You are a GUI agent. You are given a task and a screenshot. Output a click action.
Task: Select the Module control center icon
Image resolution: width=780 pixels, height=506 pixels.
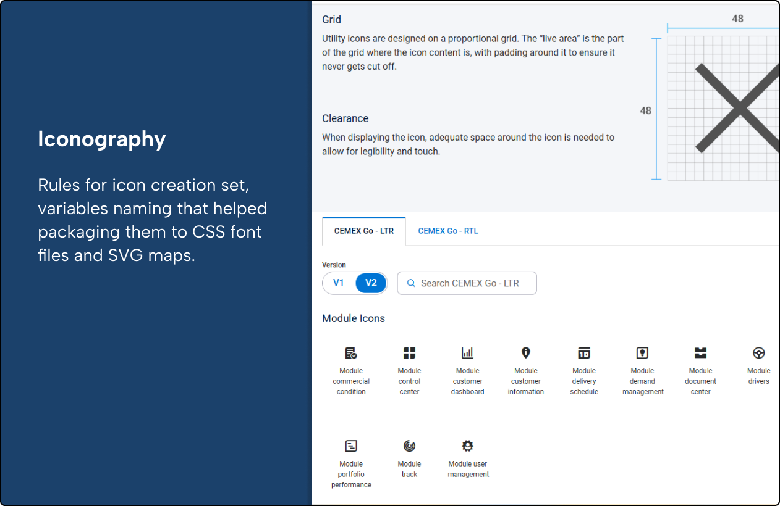coord(409,353)
